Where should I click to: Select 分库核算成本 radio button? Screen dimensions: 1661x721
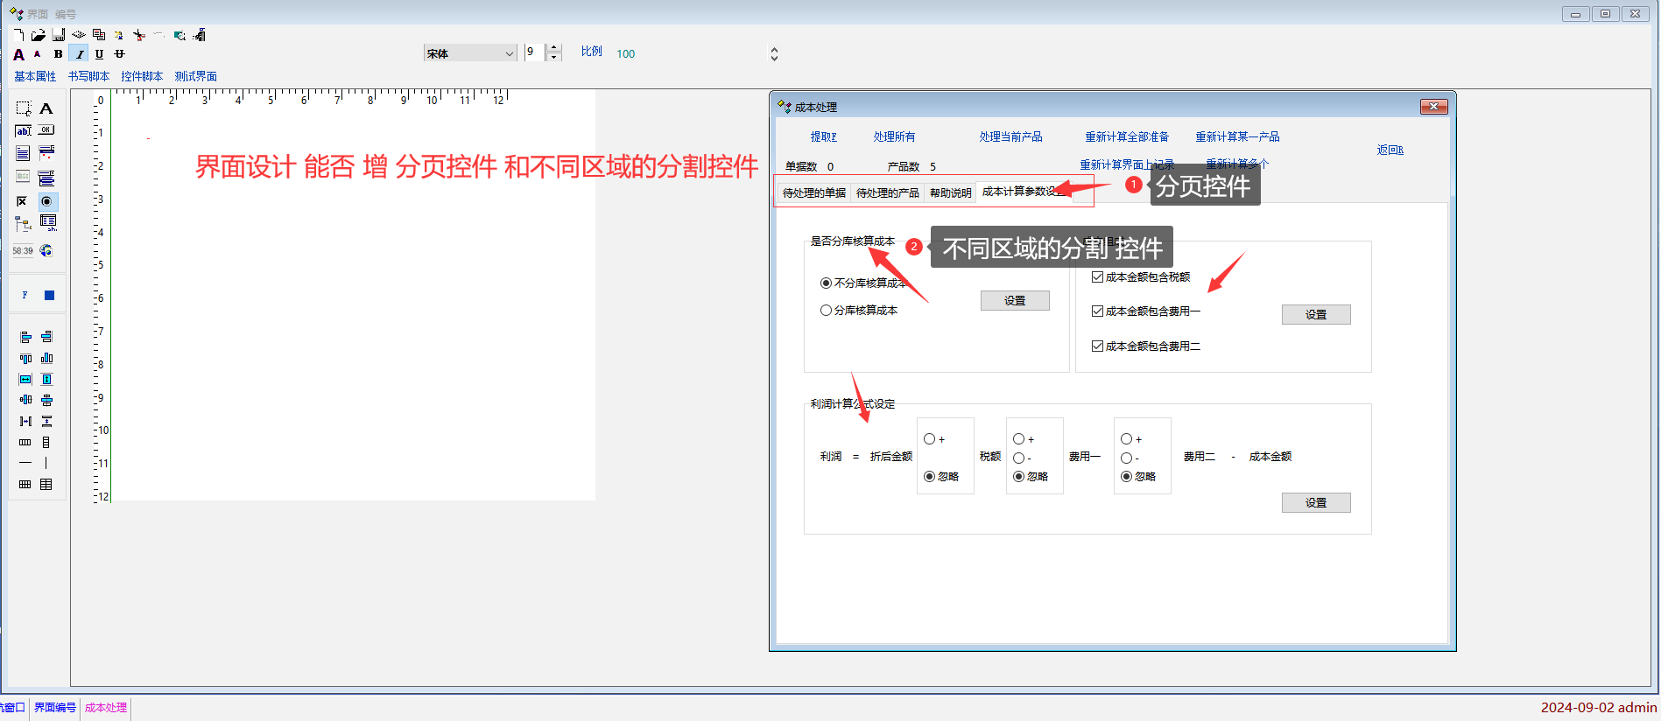[x=826, y=311]
